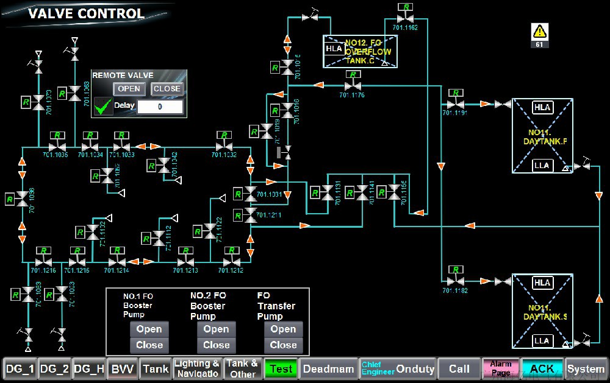This screenshot has width=610, height=383.
Task: Click the Chief Engineer Onduty button
Action: click(398, 368)
